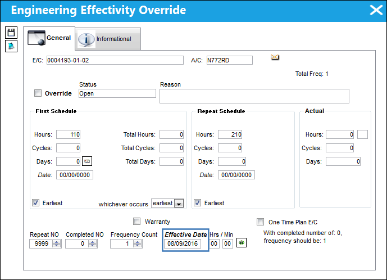This screenshot has width=387, height=280.
Task: Enable the Warranty checkbox
Action: (x=136, y=221)
